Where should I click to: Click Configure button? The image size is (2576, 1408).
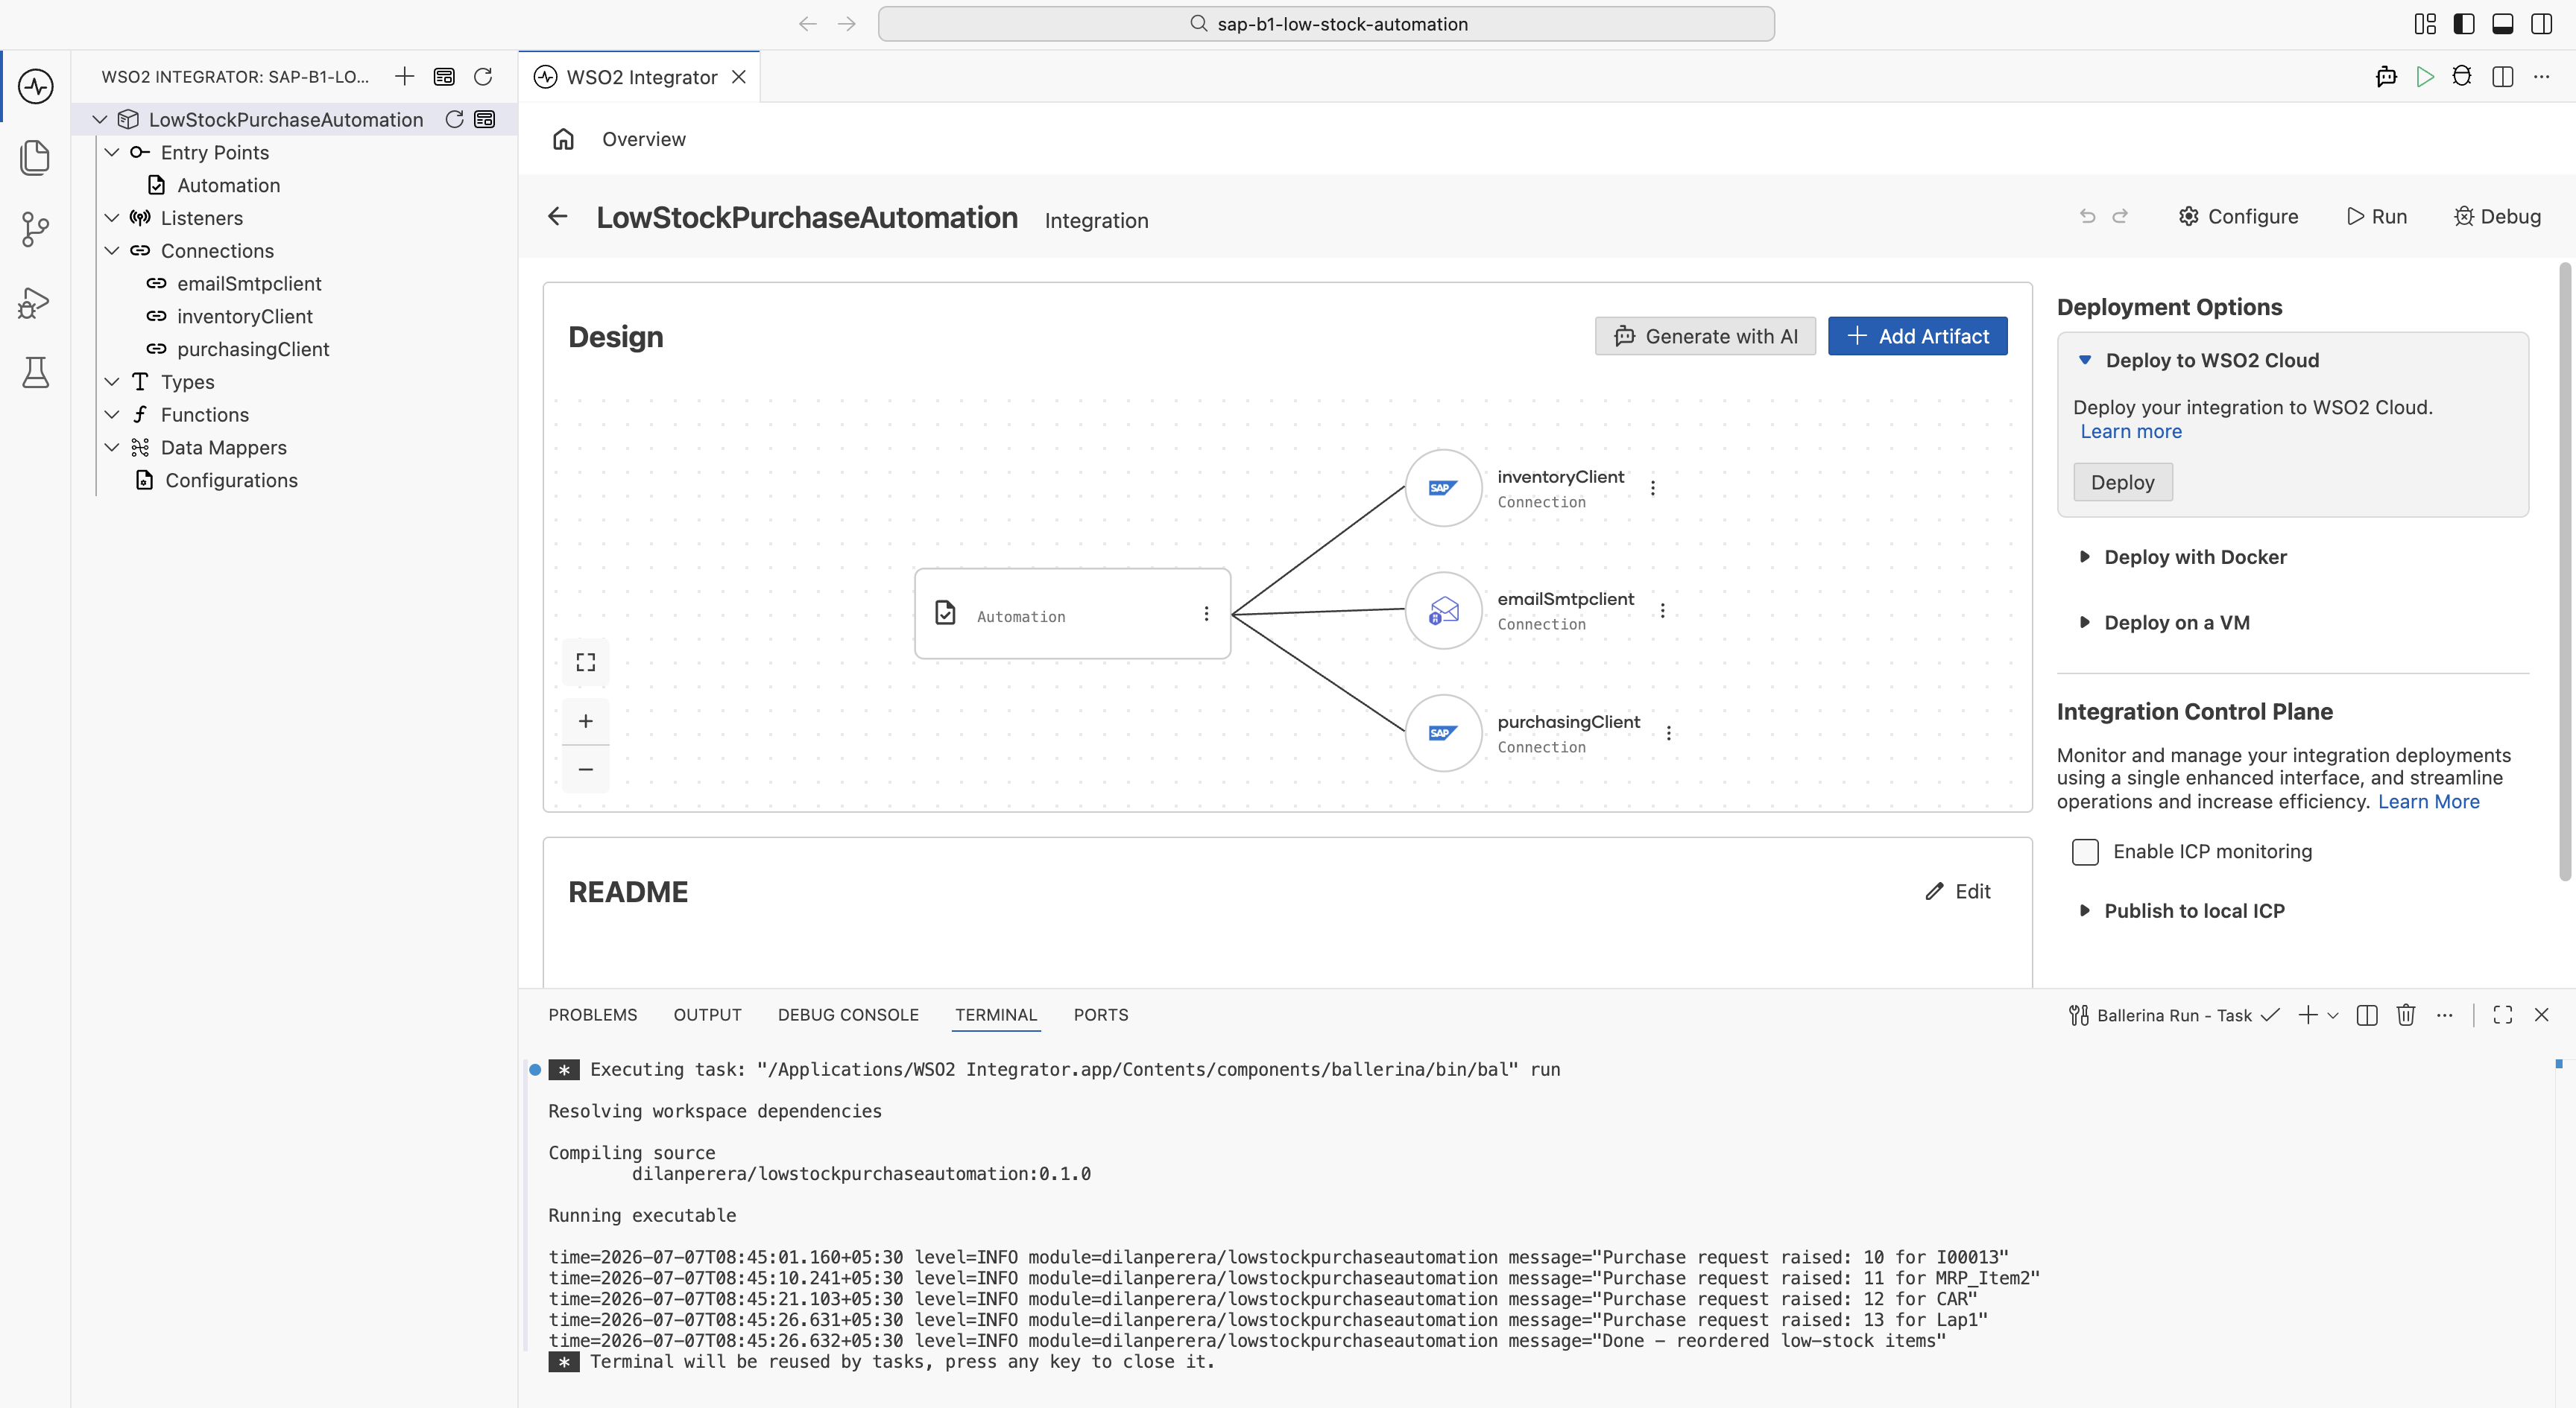[x=2238, y=216]
